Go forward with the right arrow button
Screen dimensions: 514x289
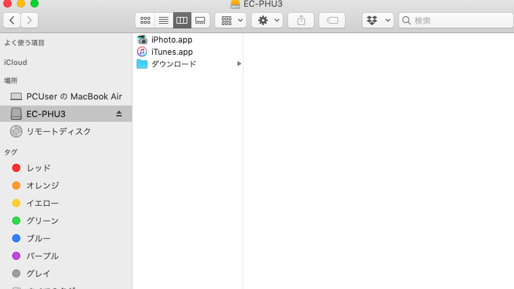click(30, 20)
